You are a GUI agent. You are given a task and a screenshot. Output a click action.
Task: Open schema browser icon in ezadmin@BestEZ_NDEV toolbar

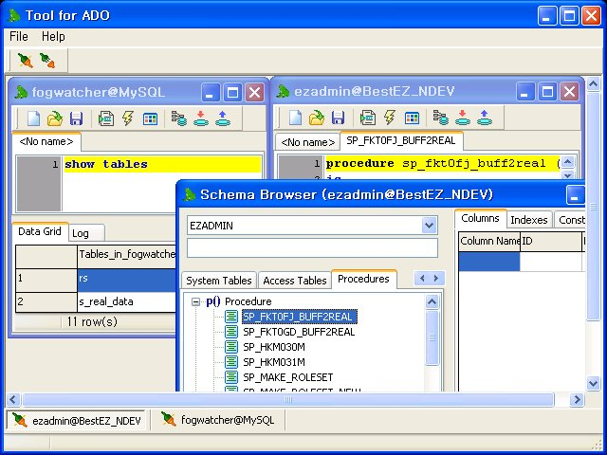(440, 118)
